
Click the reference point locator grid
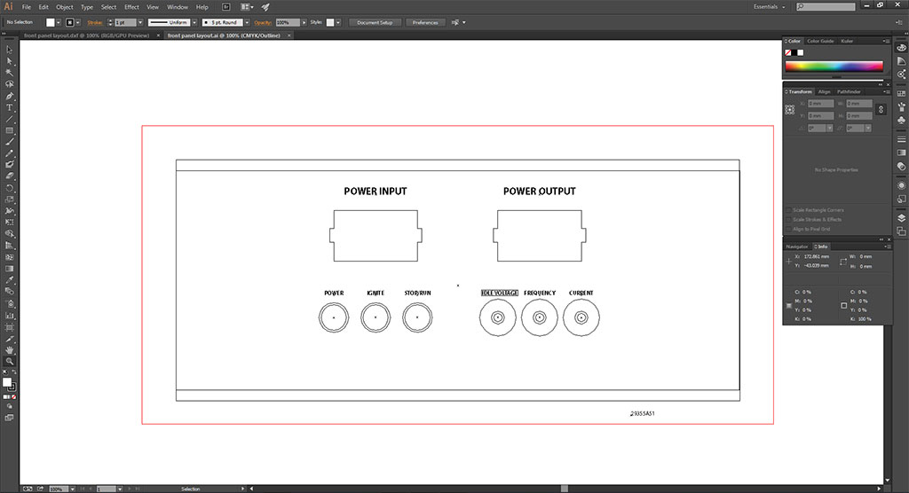coord(789,109)
